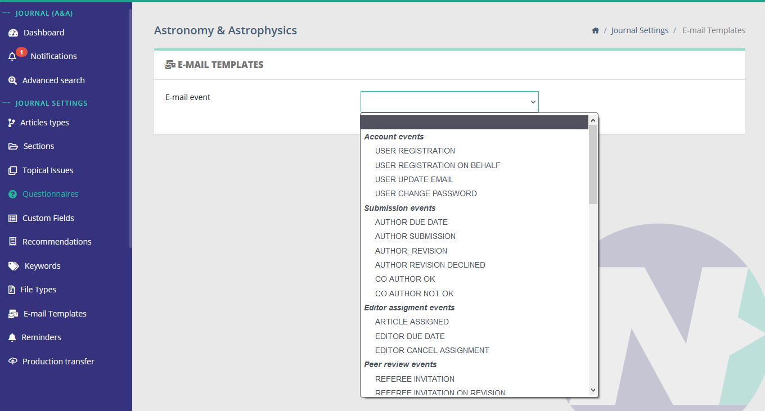Select the blank highlighted dropdown option

click(474, 122)
